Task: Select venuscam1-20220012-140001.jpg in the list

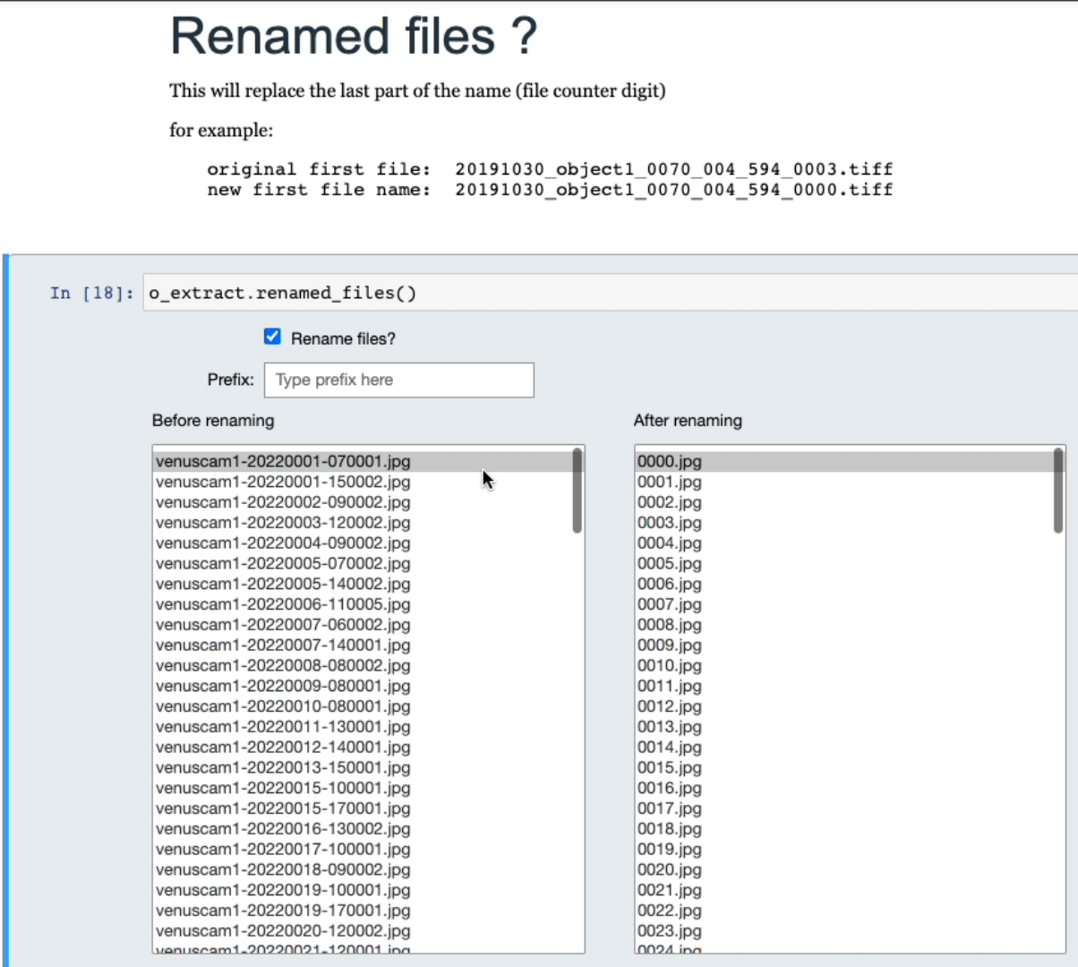Action: [283, 748]
